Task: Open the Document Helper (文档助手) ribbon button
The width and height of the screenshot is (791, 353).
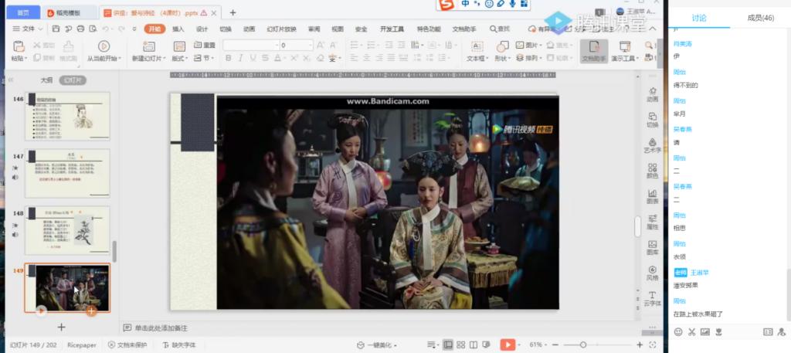Action: (594, 52)
